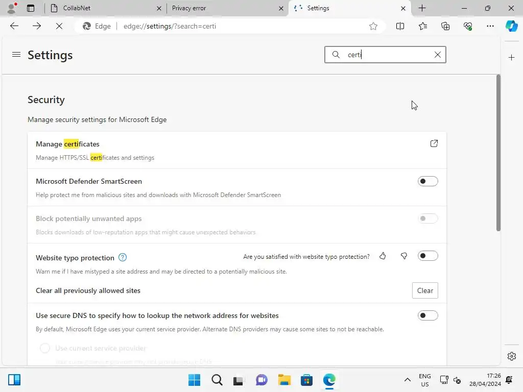Close the CollabNet tab

159,8
